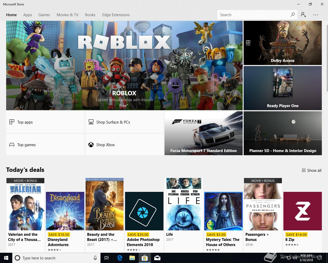Open Planner 5D Home & Interior Design tile

[283, 133]
